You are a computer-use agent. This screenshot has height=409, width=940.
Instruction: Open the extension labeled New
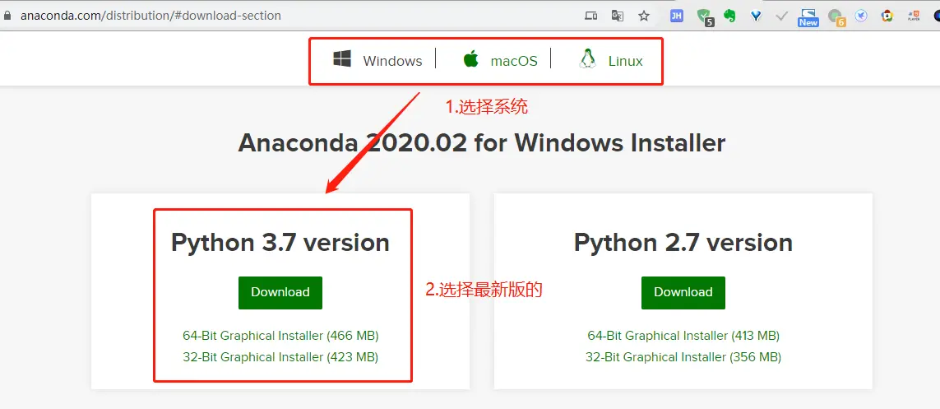808,17
